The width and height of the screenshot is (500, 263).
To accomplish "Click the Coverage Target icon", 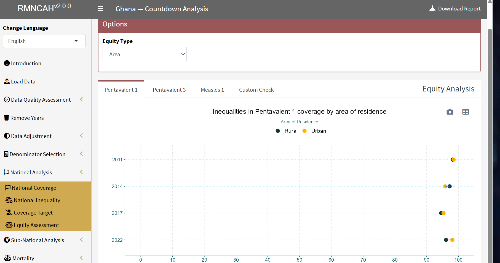I will coord(9,212).
